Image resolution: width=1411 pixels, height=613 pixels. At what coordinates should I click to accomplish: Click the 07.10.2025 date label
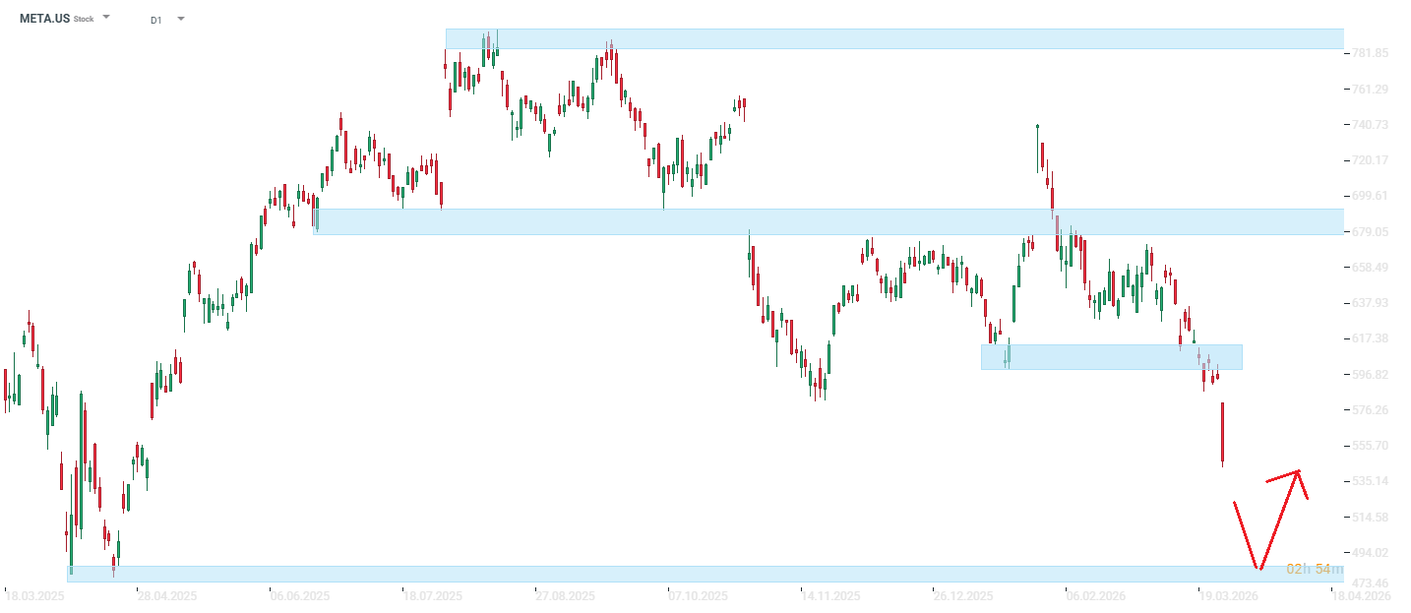pyautogui.click(x=698, y=596)
